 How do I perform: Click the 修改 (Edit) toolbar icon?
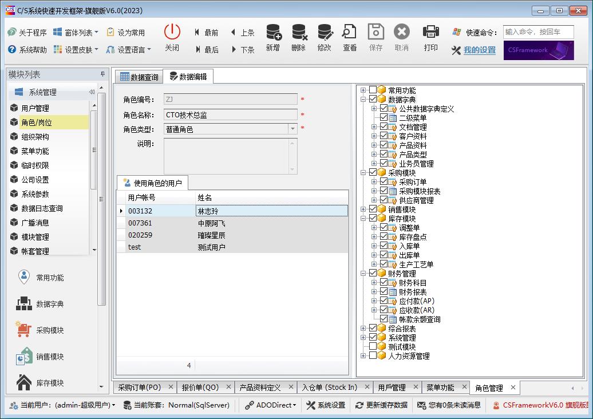tap(325, 33)
